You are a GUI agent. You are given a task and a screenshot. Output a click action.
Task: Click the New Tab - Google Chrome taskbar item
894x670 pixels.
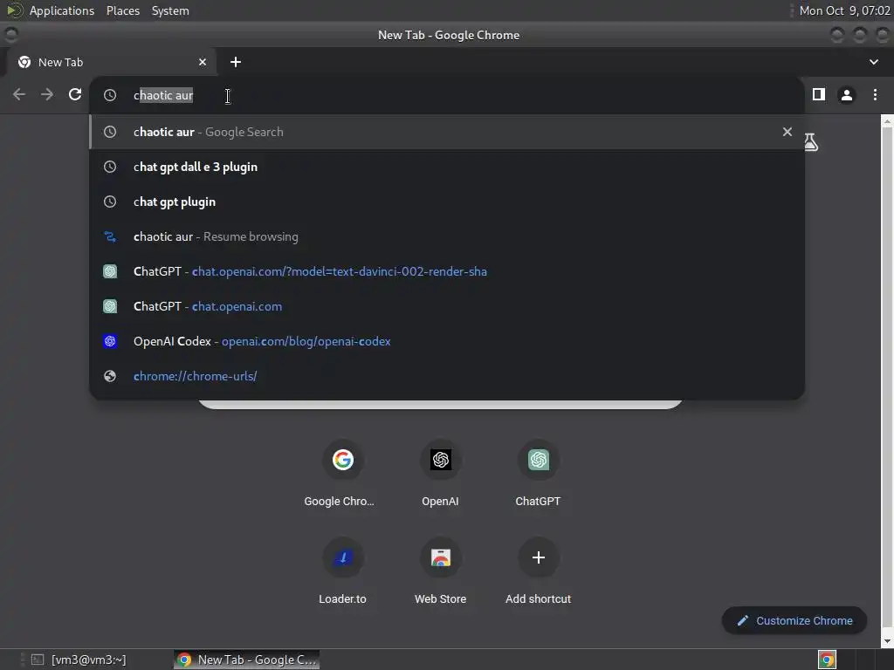[247, 660]
